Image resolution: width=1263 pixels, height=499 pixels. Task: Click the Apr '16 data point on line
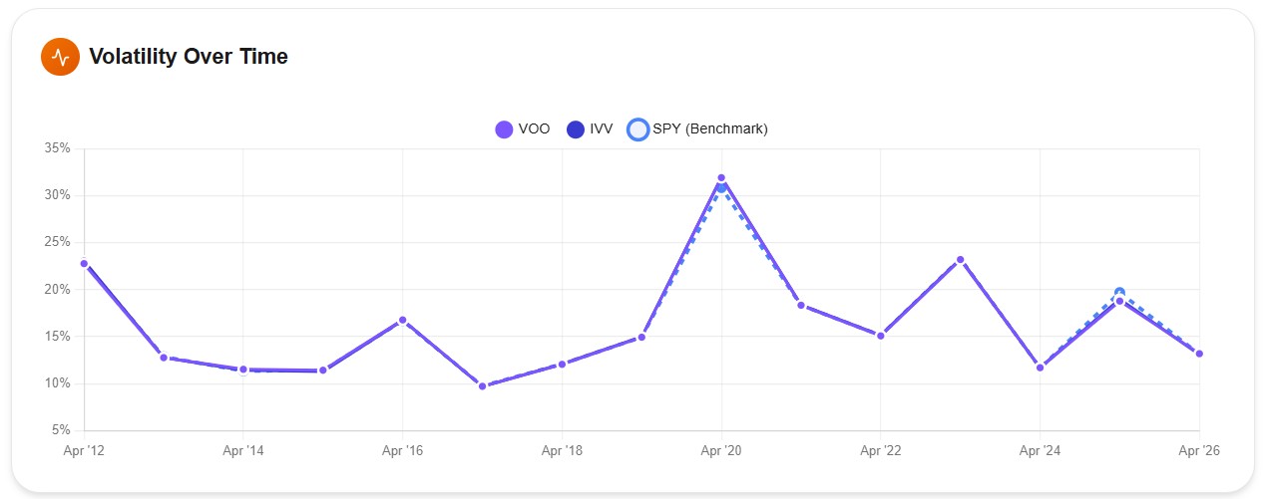(x=402, y=320)
